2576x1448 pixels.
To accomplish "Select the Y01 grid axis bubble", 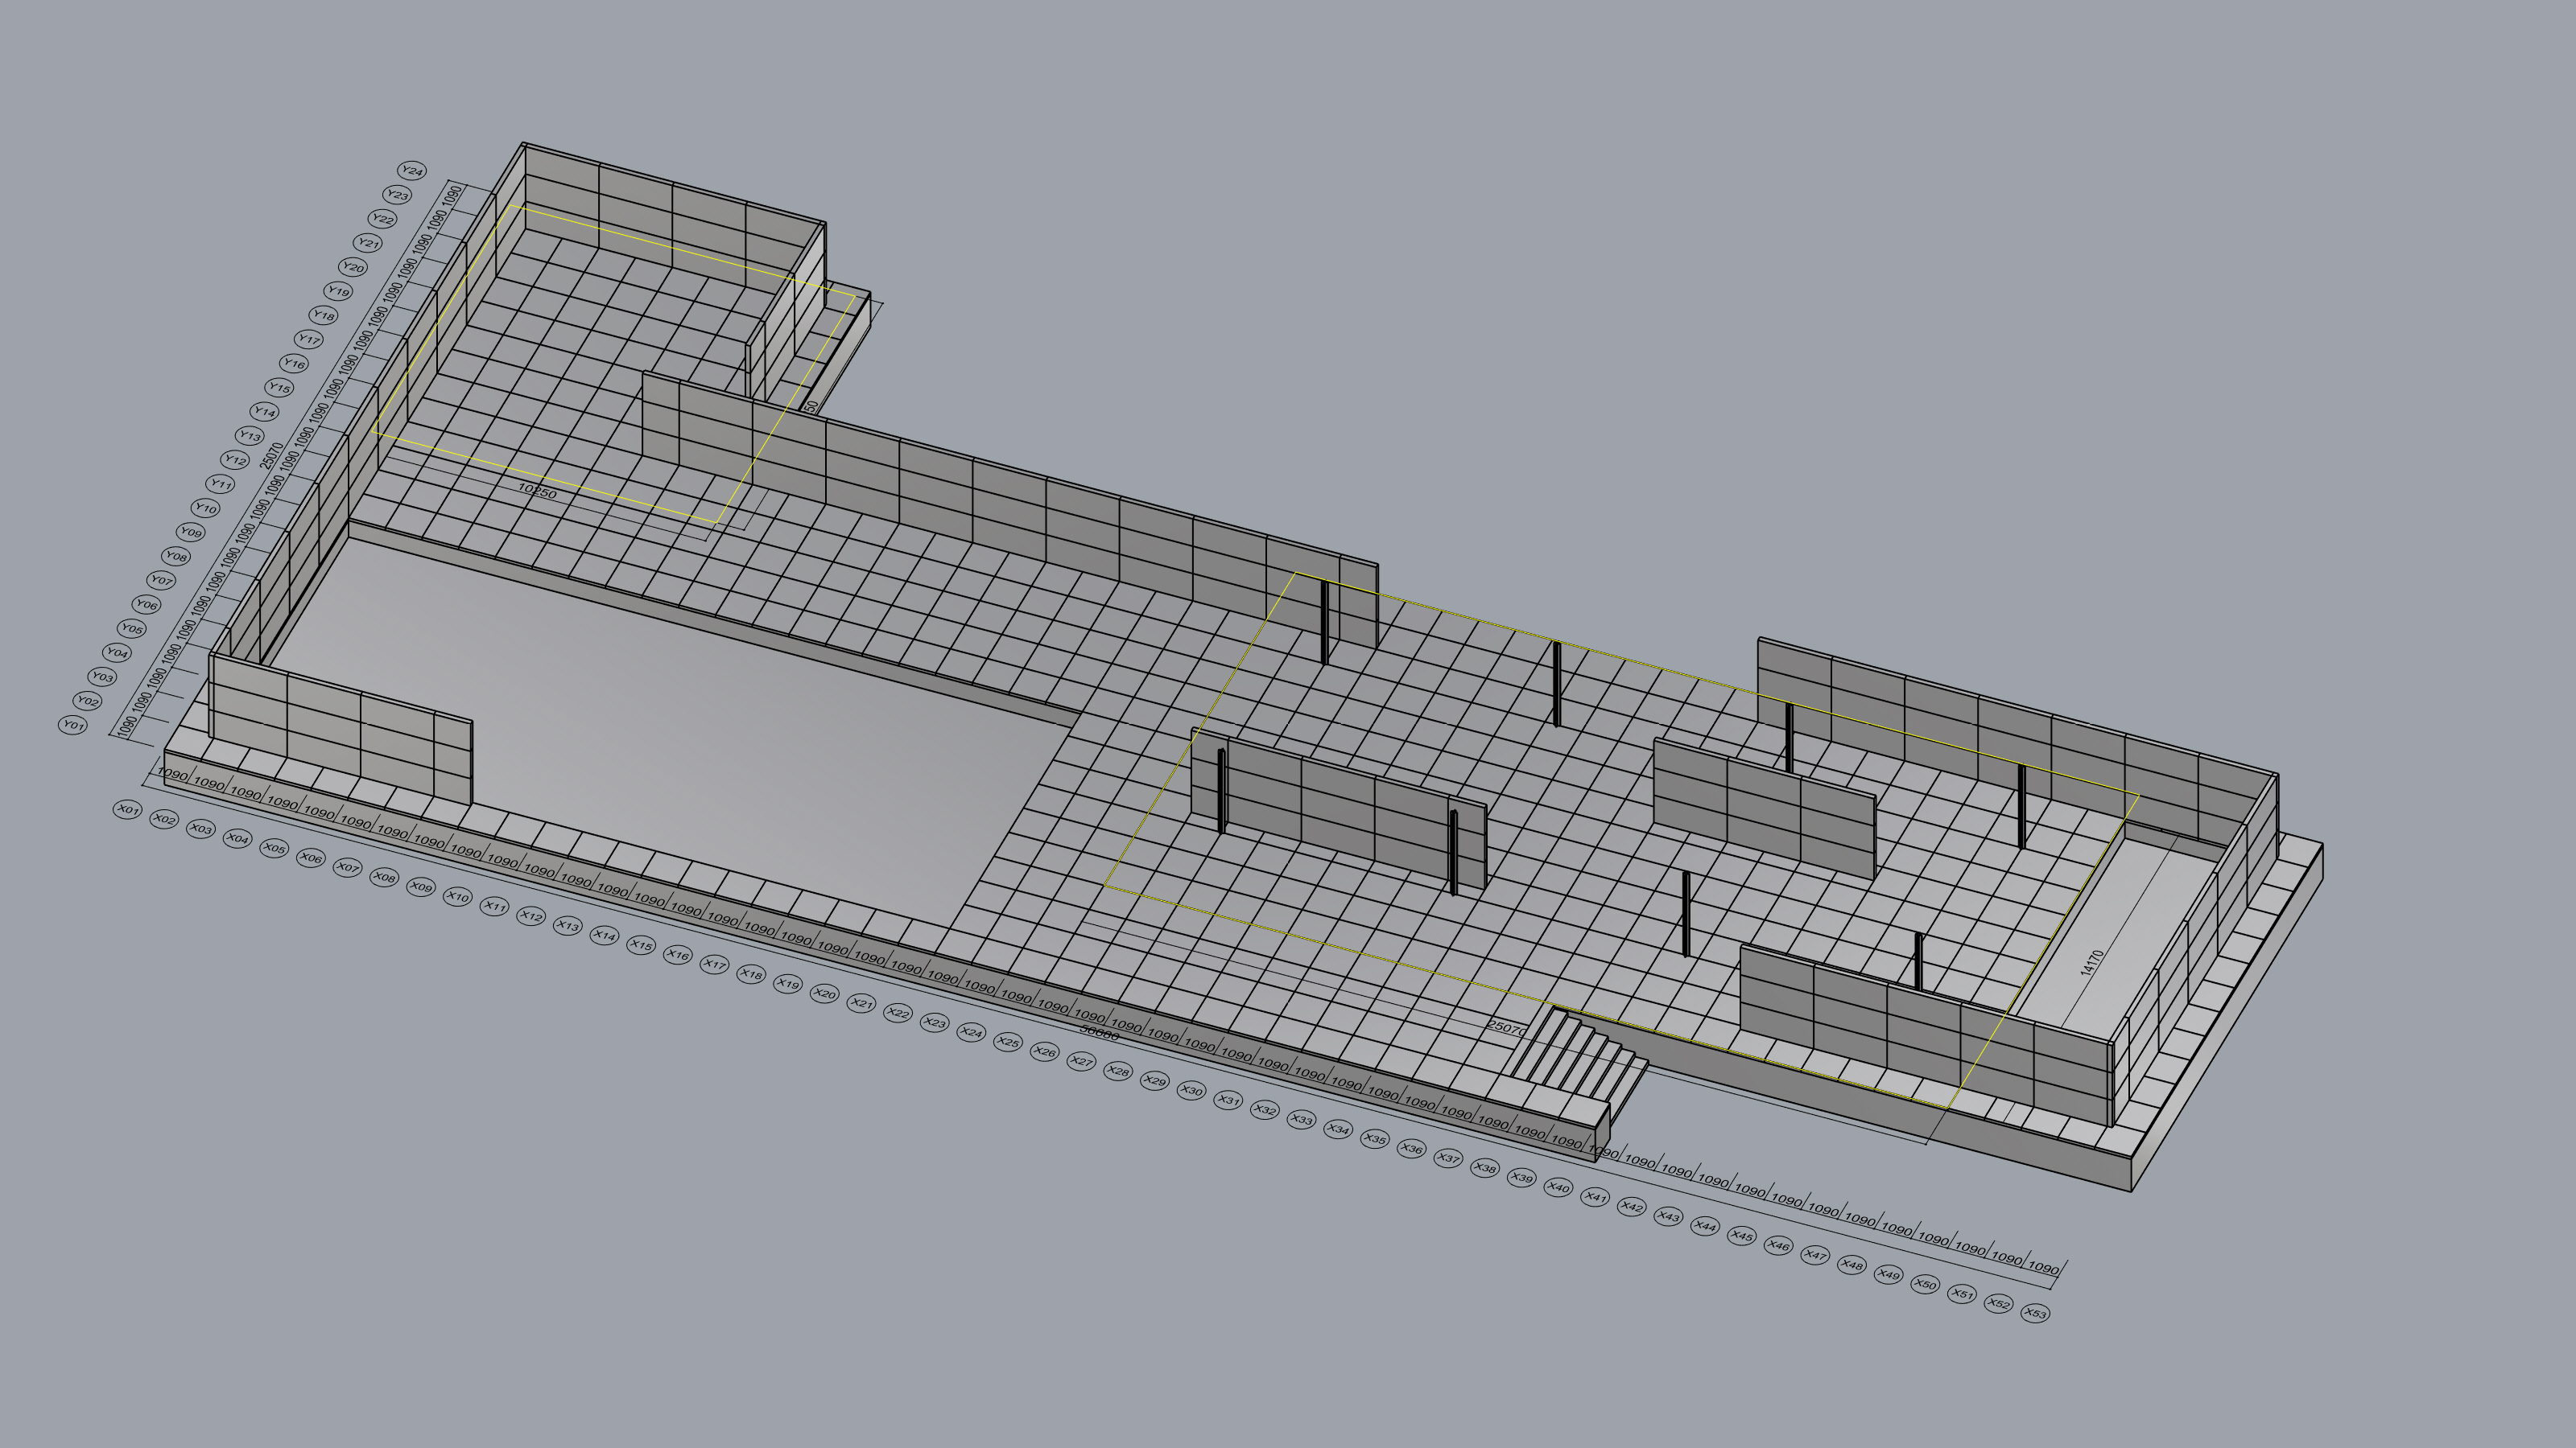I will (73, 726).
